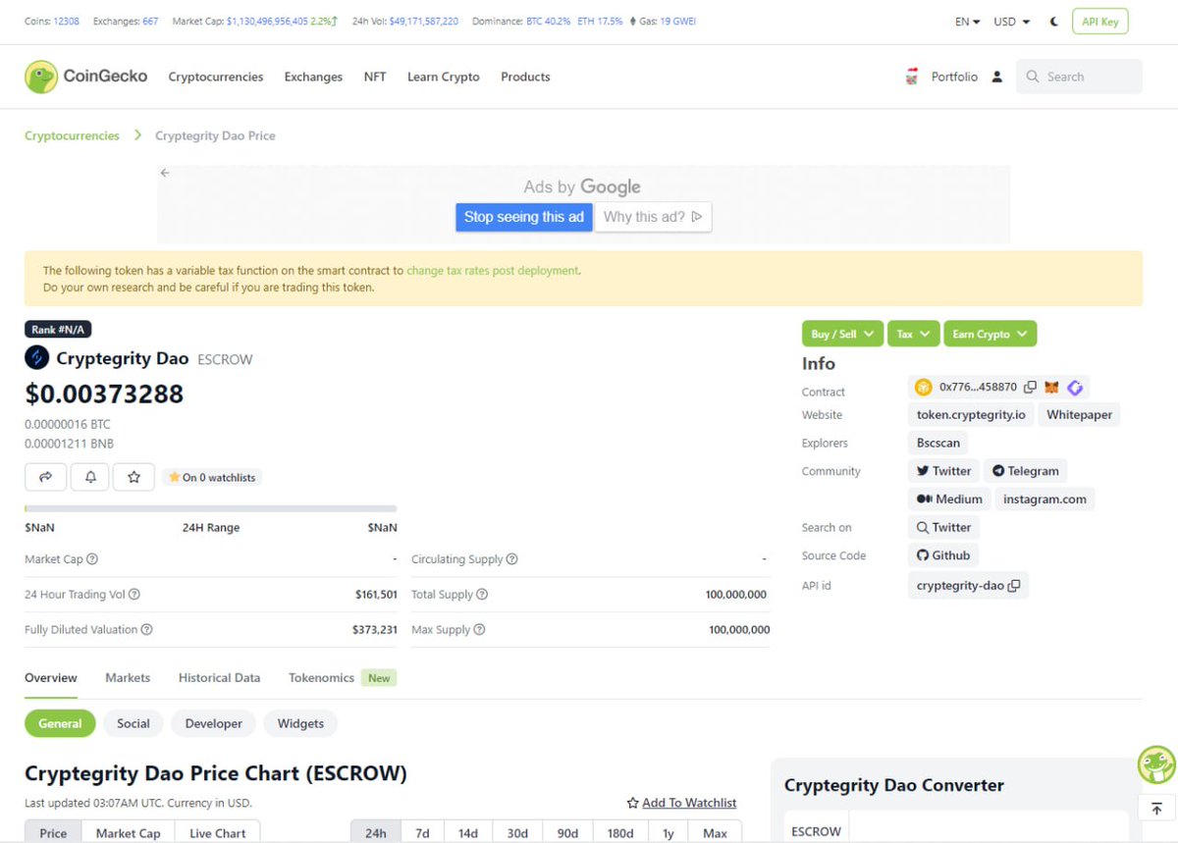1178x843 pixels.
Task: Click the back arrow in the ad banner
Action: click(x=165, y=173)
